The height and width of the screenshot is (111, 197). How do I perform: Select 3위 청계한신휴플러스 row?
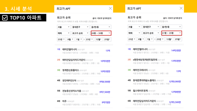point(84,72)
